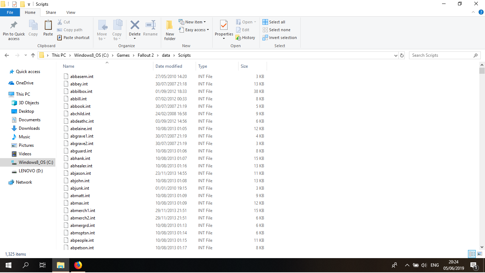Click This PC breadcrumb segment
Viewport: 485px width, 273px height.
(x=59, y=55)
